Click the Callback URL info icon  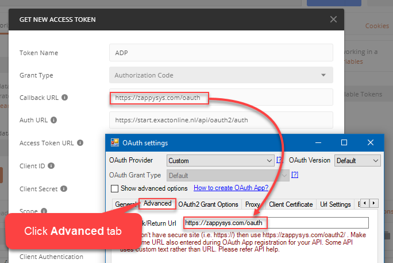pyautogui.click(x=65, y=98)
